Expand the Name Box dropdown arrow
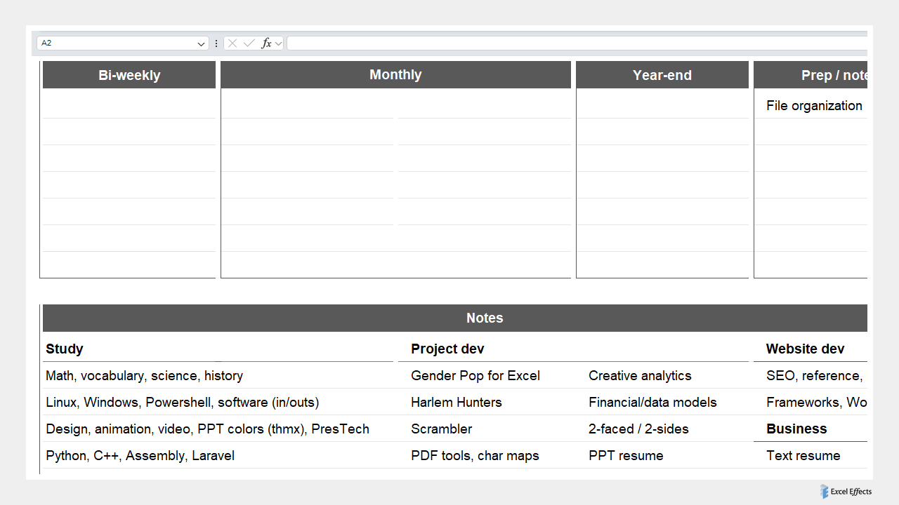This screenshot has width=899, height=505. point(201,43)
